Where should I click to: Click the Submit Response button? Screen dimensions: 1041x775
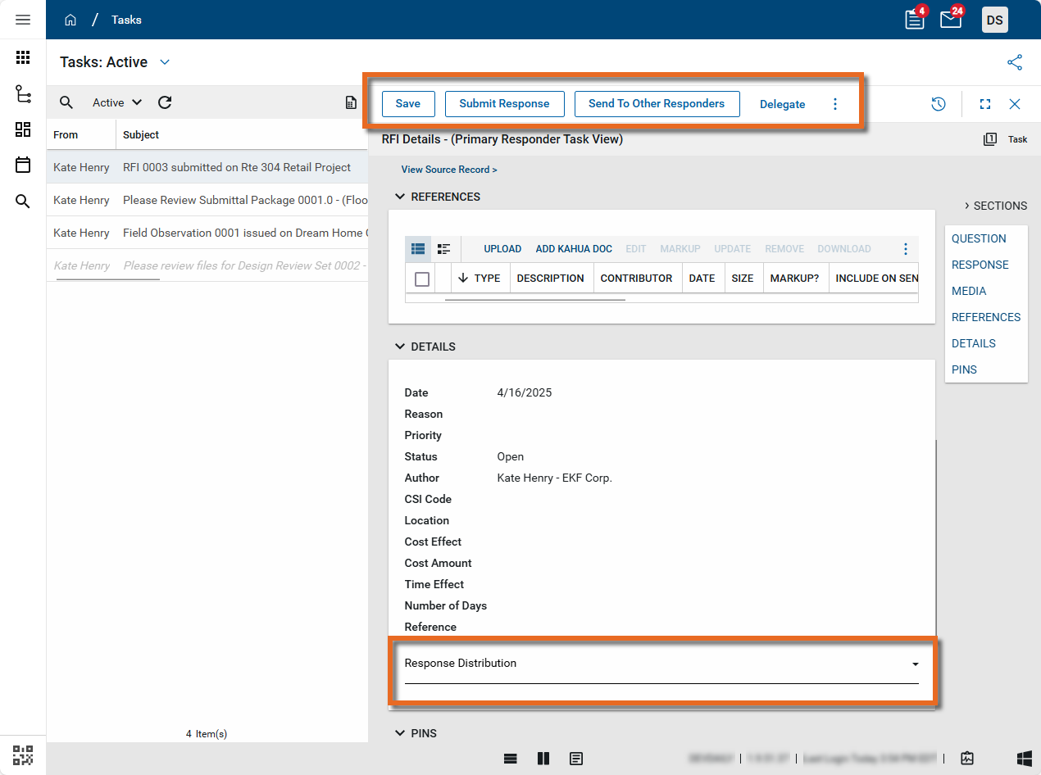[504, 104]
